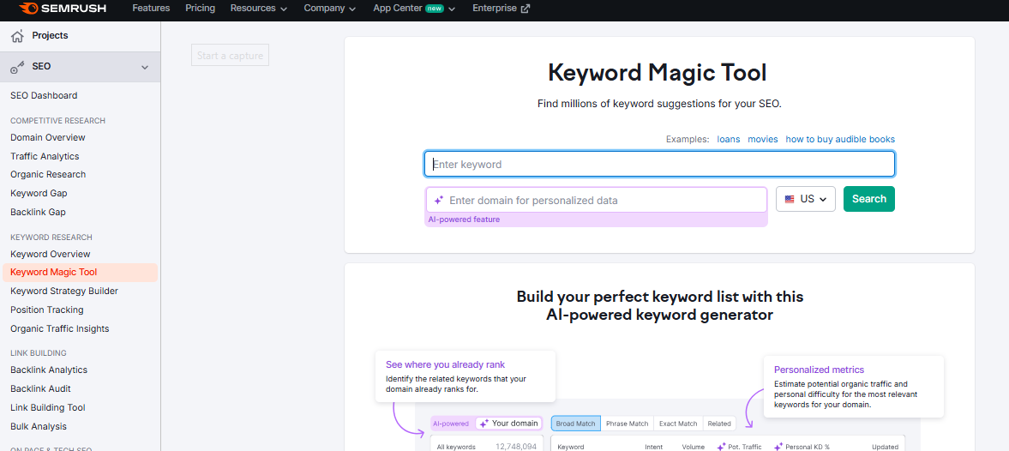Open Bulk Analysis in sidebar

coord(39,426)
